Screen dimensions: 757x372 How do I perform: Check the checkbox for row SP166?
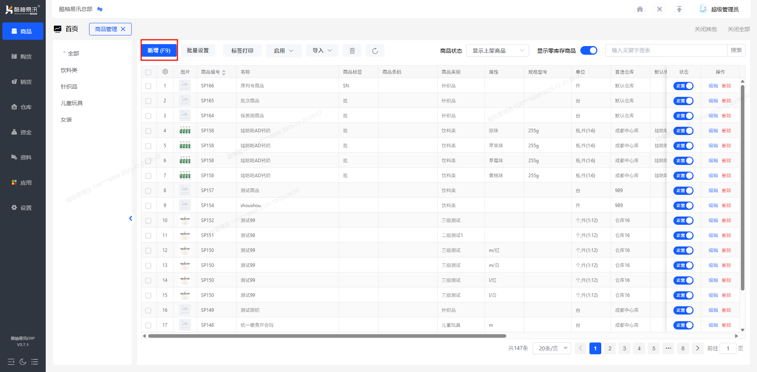[148, 86]
